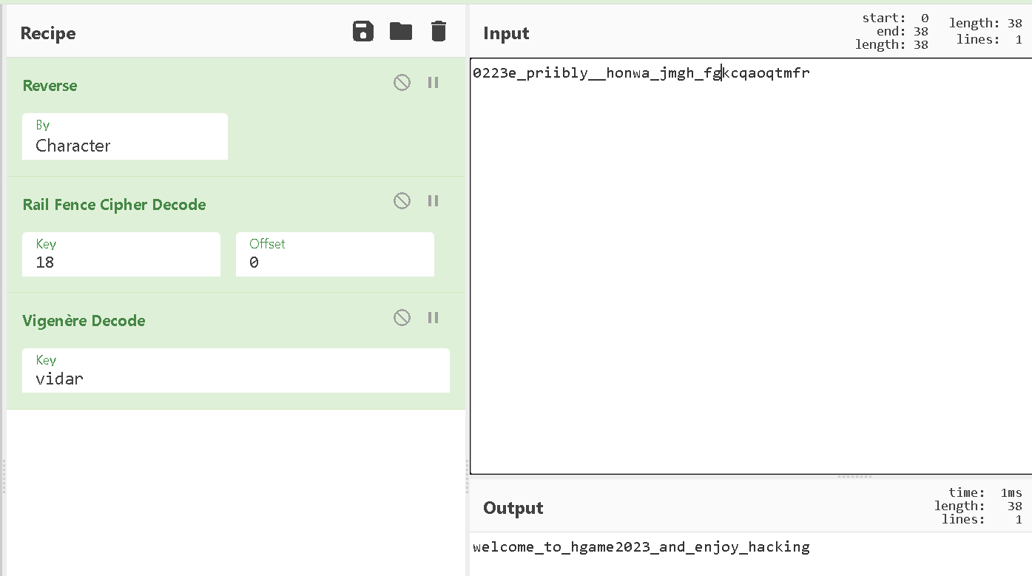Click inside the Input text area

751,266
